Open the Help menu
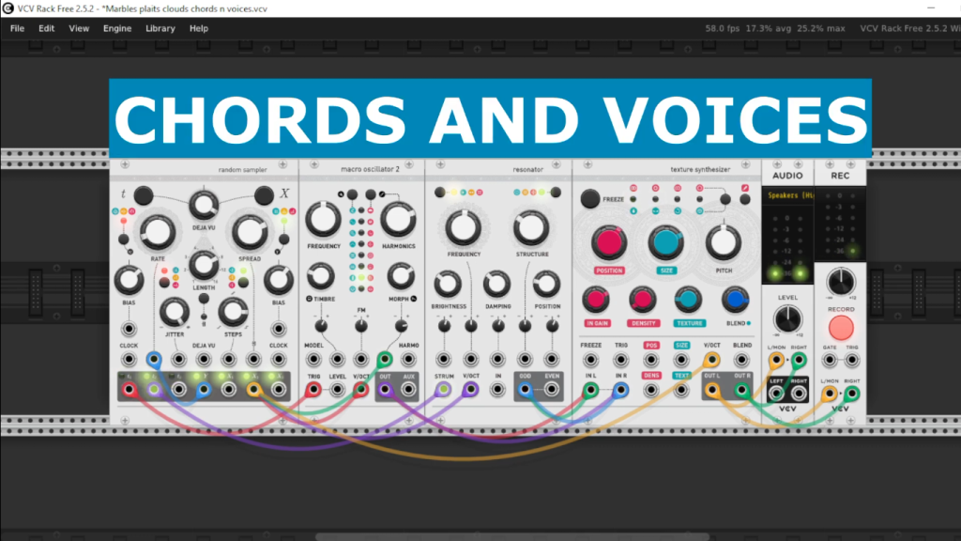Screen dimensions: 961x541 [x=199, y=28]
